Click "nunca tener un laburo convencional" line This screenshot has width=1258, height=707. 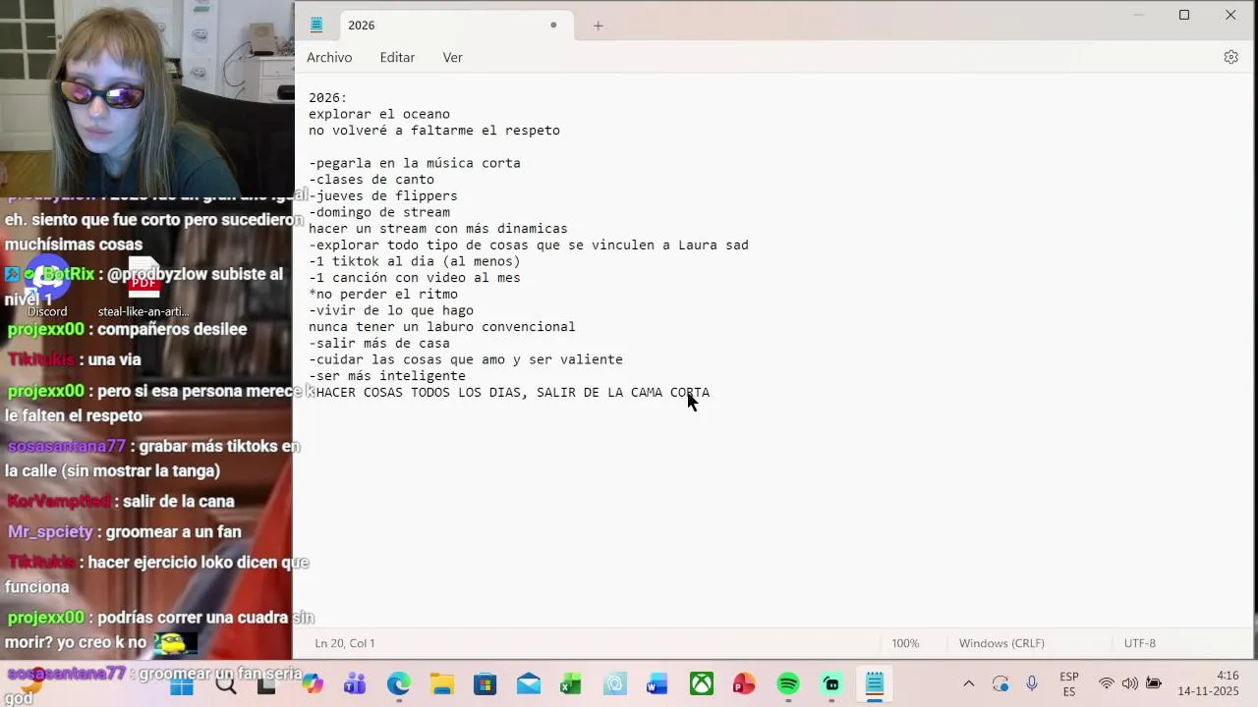442,327
